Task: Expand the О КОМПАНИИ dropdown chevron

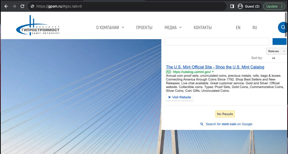Action: click(x=123, y=28)
